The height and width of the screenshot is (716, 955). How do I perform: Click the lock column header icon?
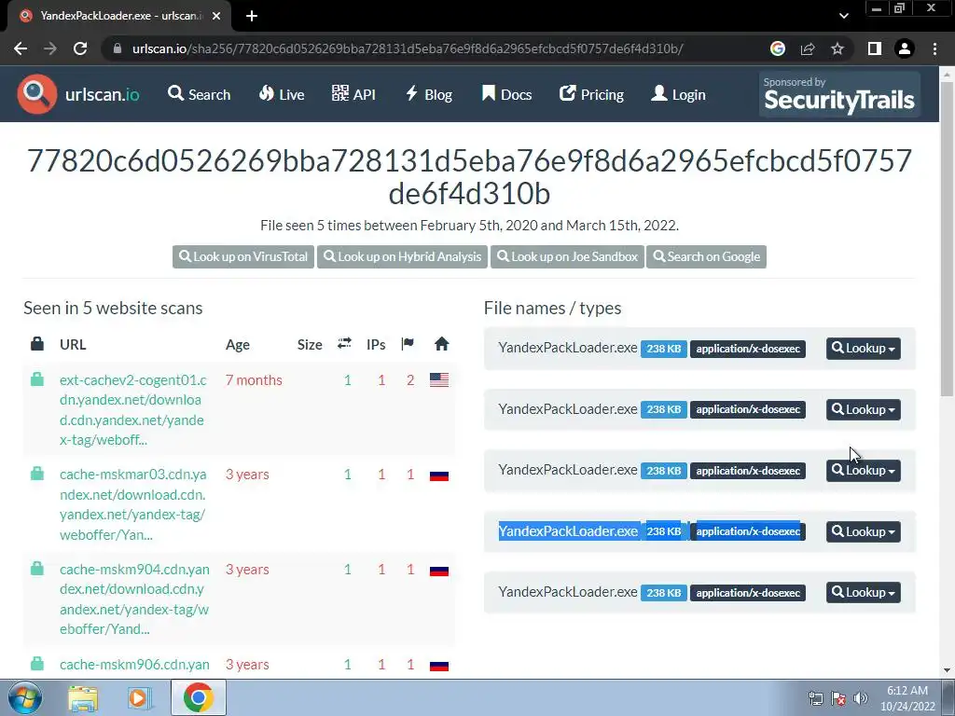[x=37, y=344]
